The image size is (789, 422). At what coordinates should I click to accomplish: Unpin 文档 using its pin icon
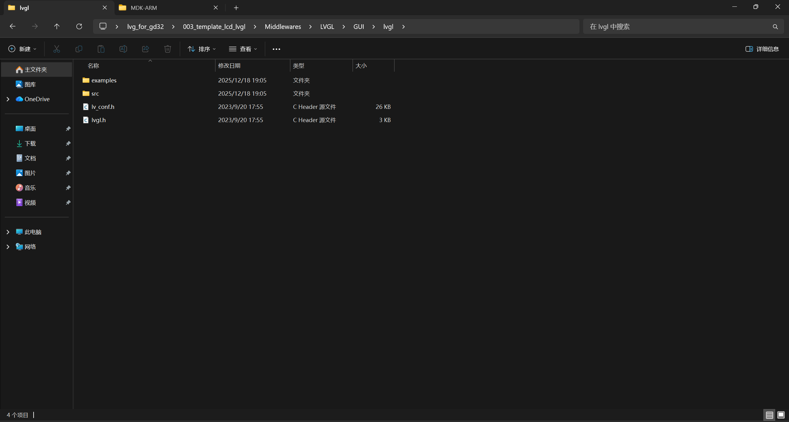(x=68, y=158)
